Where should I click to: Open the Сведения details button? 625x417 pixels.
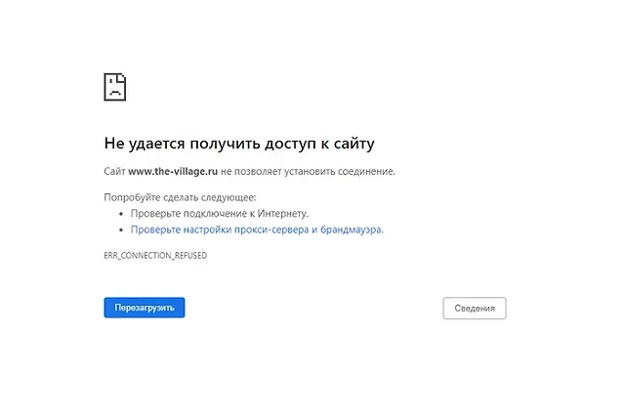pos(475,309)
